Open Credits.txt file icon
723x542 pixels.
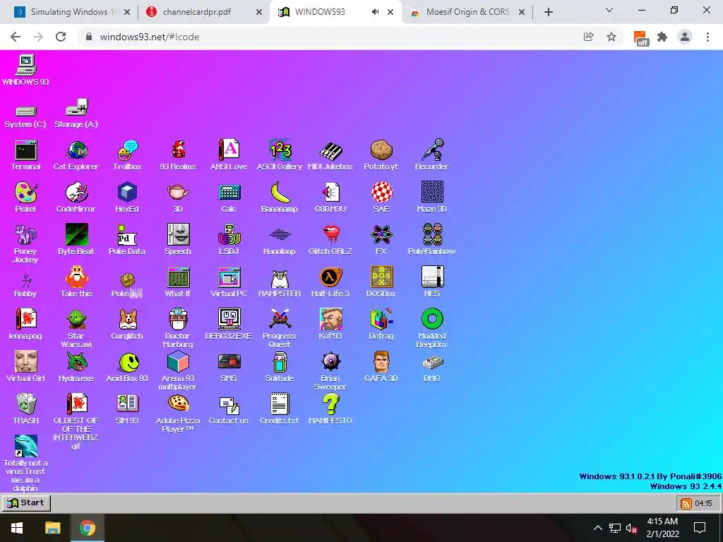[x=280, y=409]
